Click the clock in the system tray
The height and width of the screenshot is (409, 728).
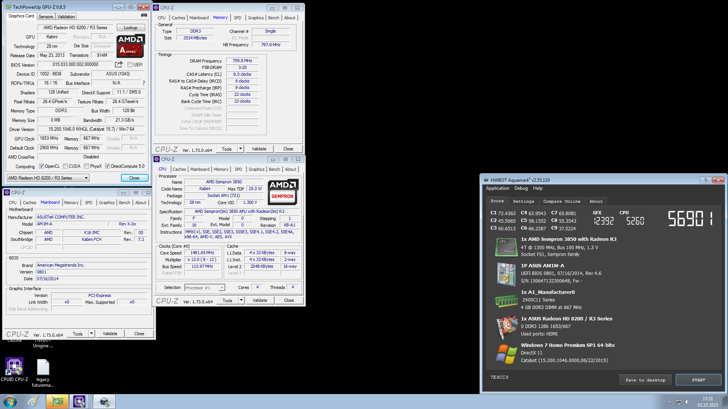click(708, 402)
